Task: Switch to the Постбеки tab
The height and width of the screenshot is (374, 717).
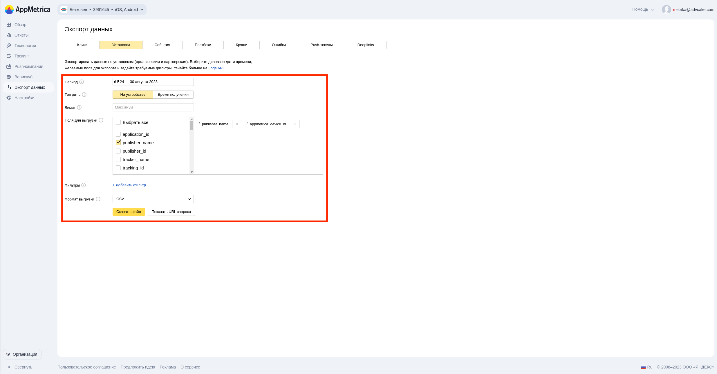Action: coord(203,45)
